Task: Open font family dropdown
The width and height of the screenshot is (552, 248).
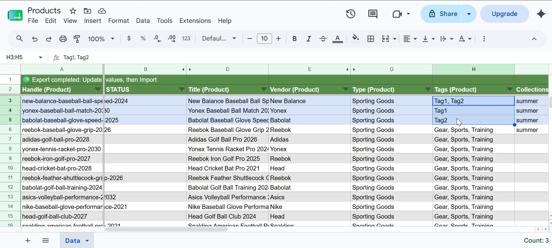Action: (219, 38)
